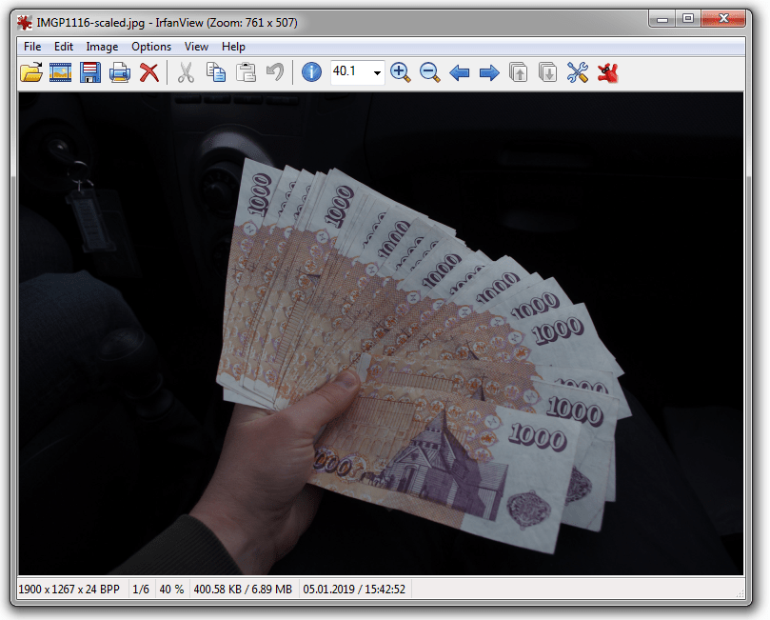
Task: Delete the current file using the red X icon
Action: coord(149,72)
